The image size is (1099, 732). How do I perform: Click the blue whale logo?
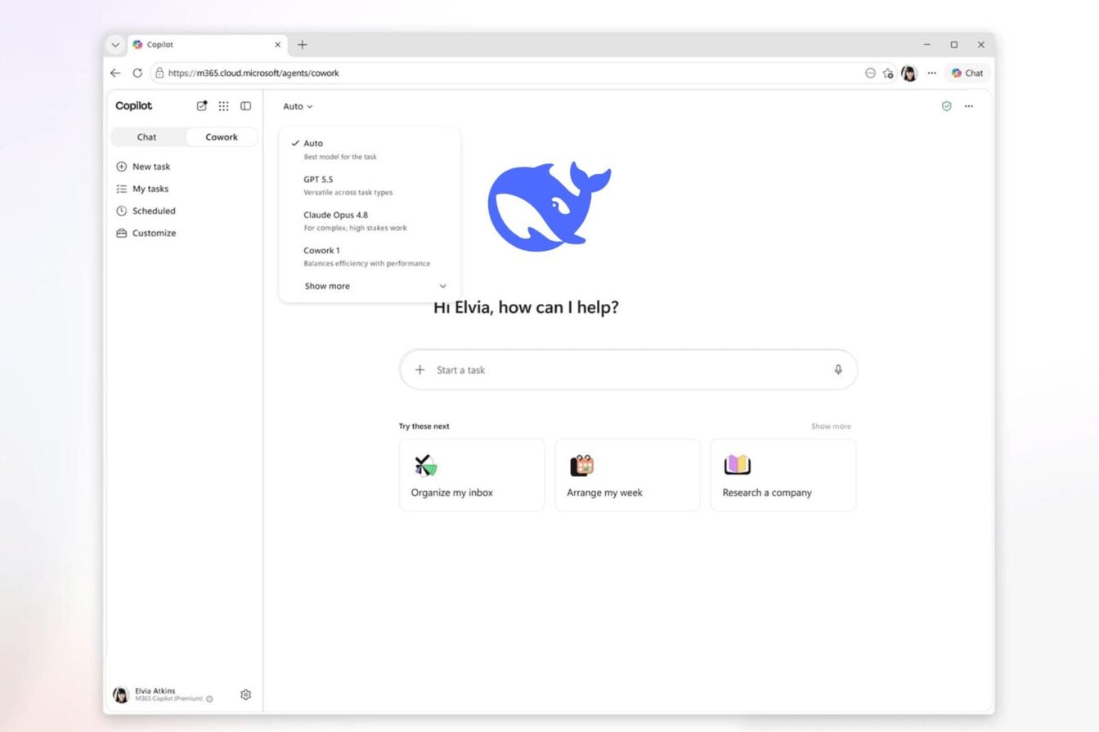point(549,206)
